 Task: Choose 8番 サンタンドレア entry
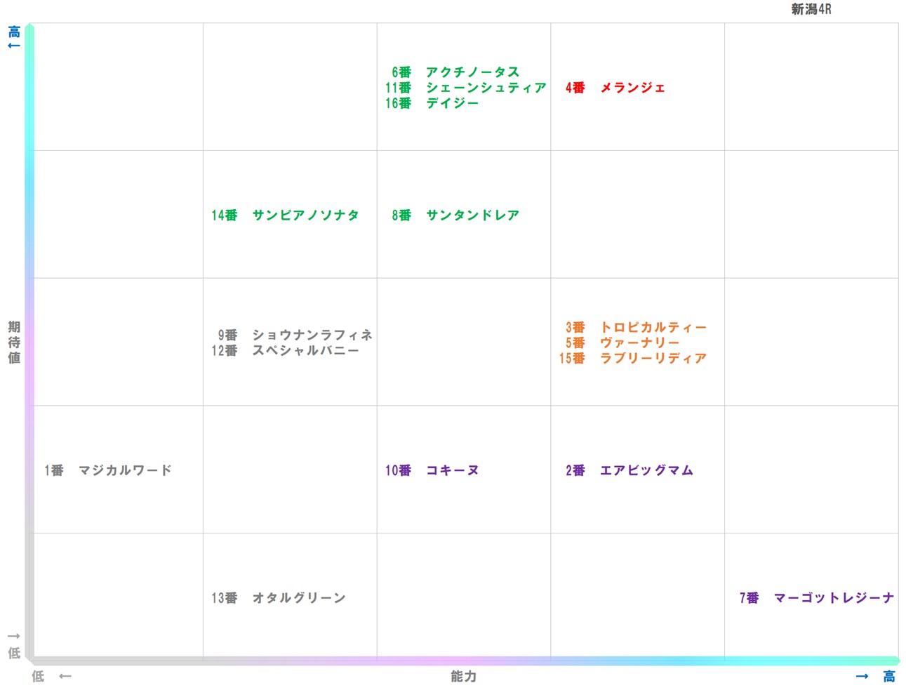click(455, 215)
